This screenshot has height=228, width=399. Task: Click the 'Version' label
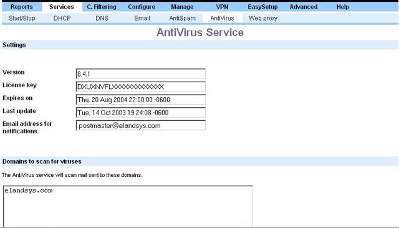point(14,72)
